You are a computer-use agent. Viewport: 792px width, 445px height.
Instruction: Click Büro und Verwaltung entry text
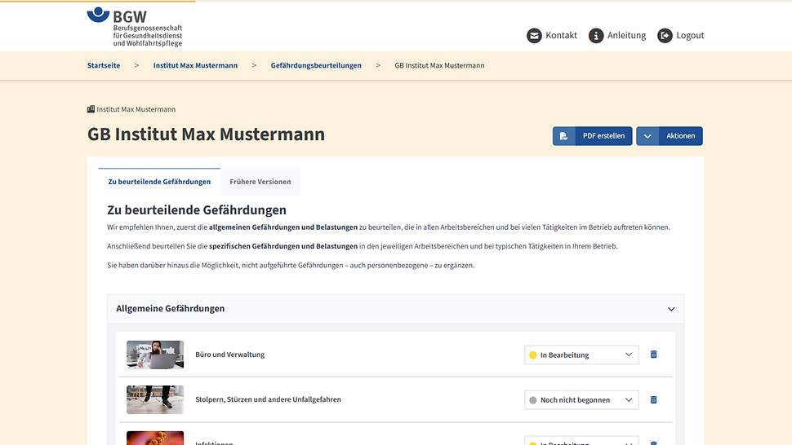point(229,355)
